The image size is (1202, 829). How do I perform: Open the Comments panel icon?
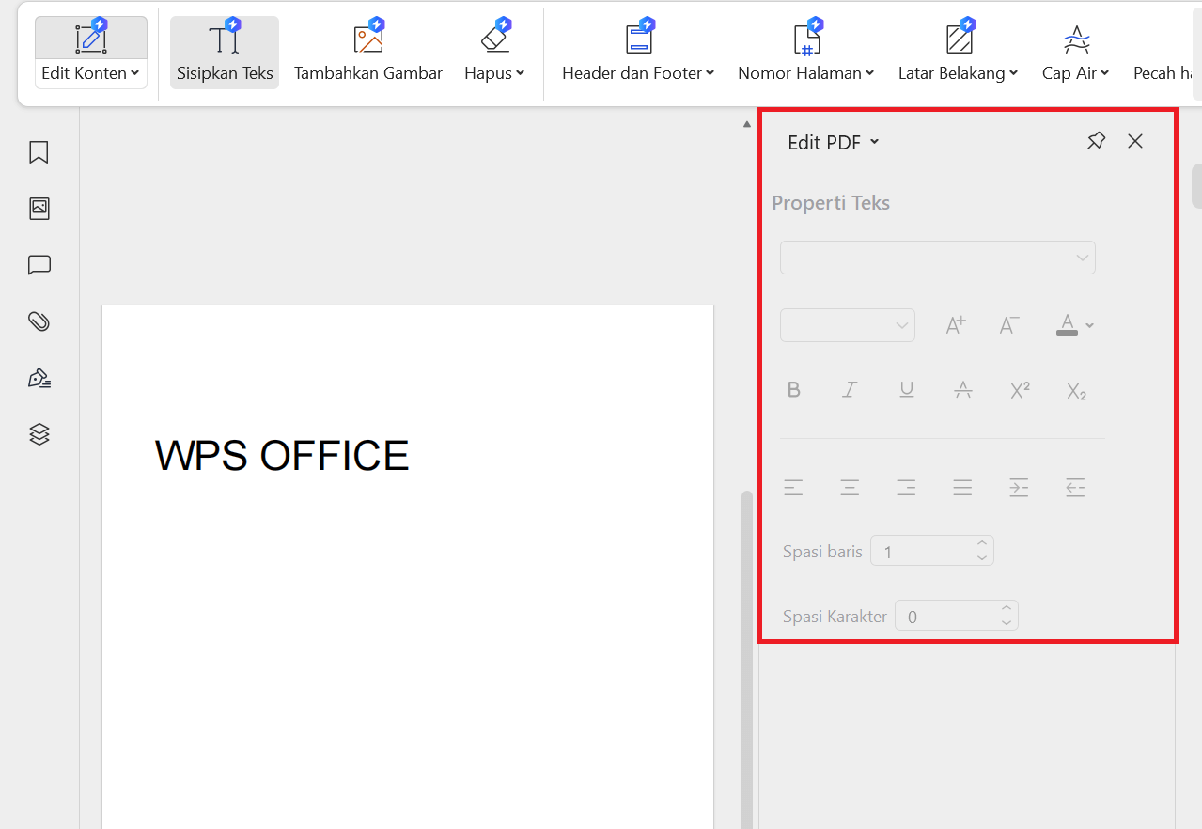(39, 265)
